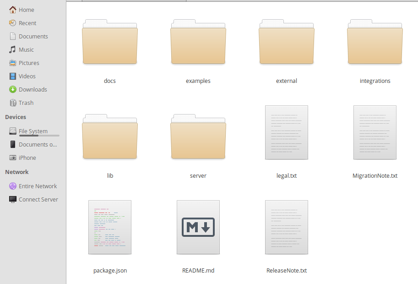418x284 pixels.
Task: Click the Entire Network globe icon
Action: pyautogui.click(x=12, y=186)
